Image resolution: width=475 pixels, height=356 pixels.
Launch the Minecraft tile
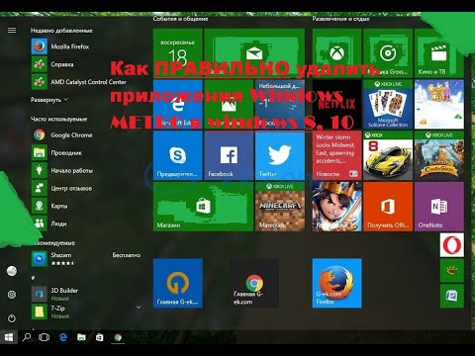[x=280, y=207]
